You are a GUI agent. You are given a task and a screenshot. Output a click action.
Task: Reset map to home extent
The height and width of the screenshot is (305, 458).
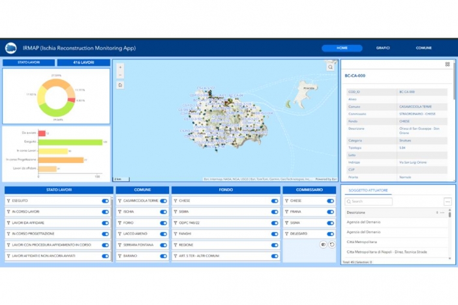click(x=120, y=85)
